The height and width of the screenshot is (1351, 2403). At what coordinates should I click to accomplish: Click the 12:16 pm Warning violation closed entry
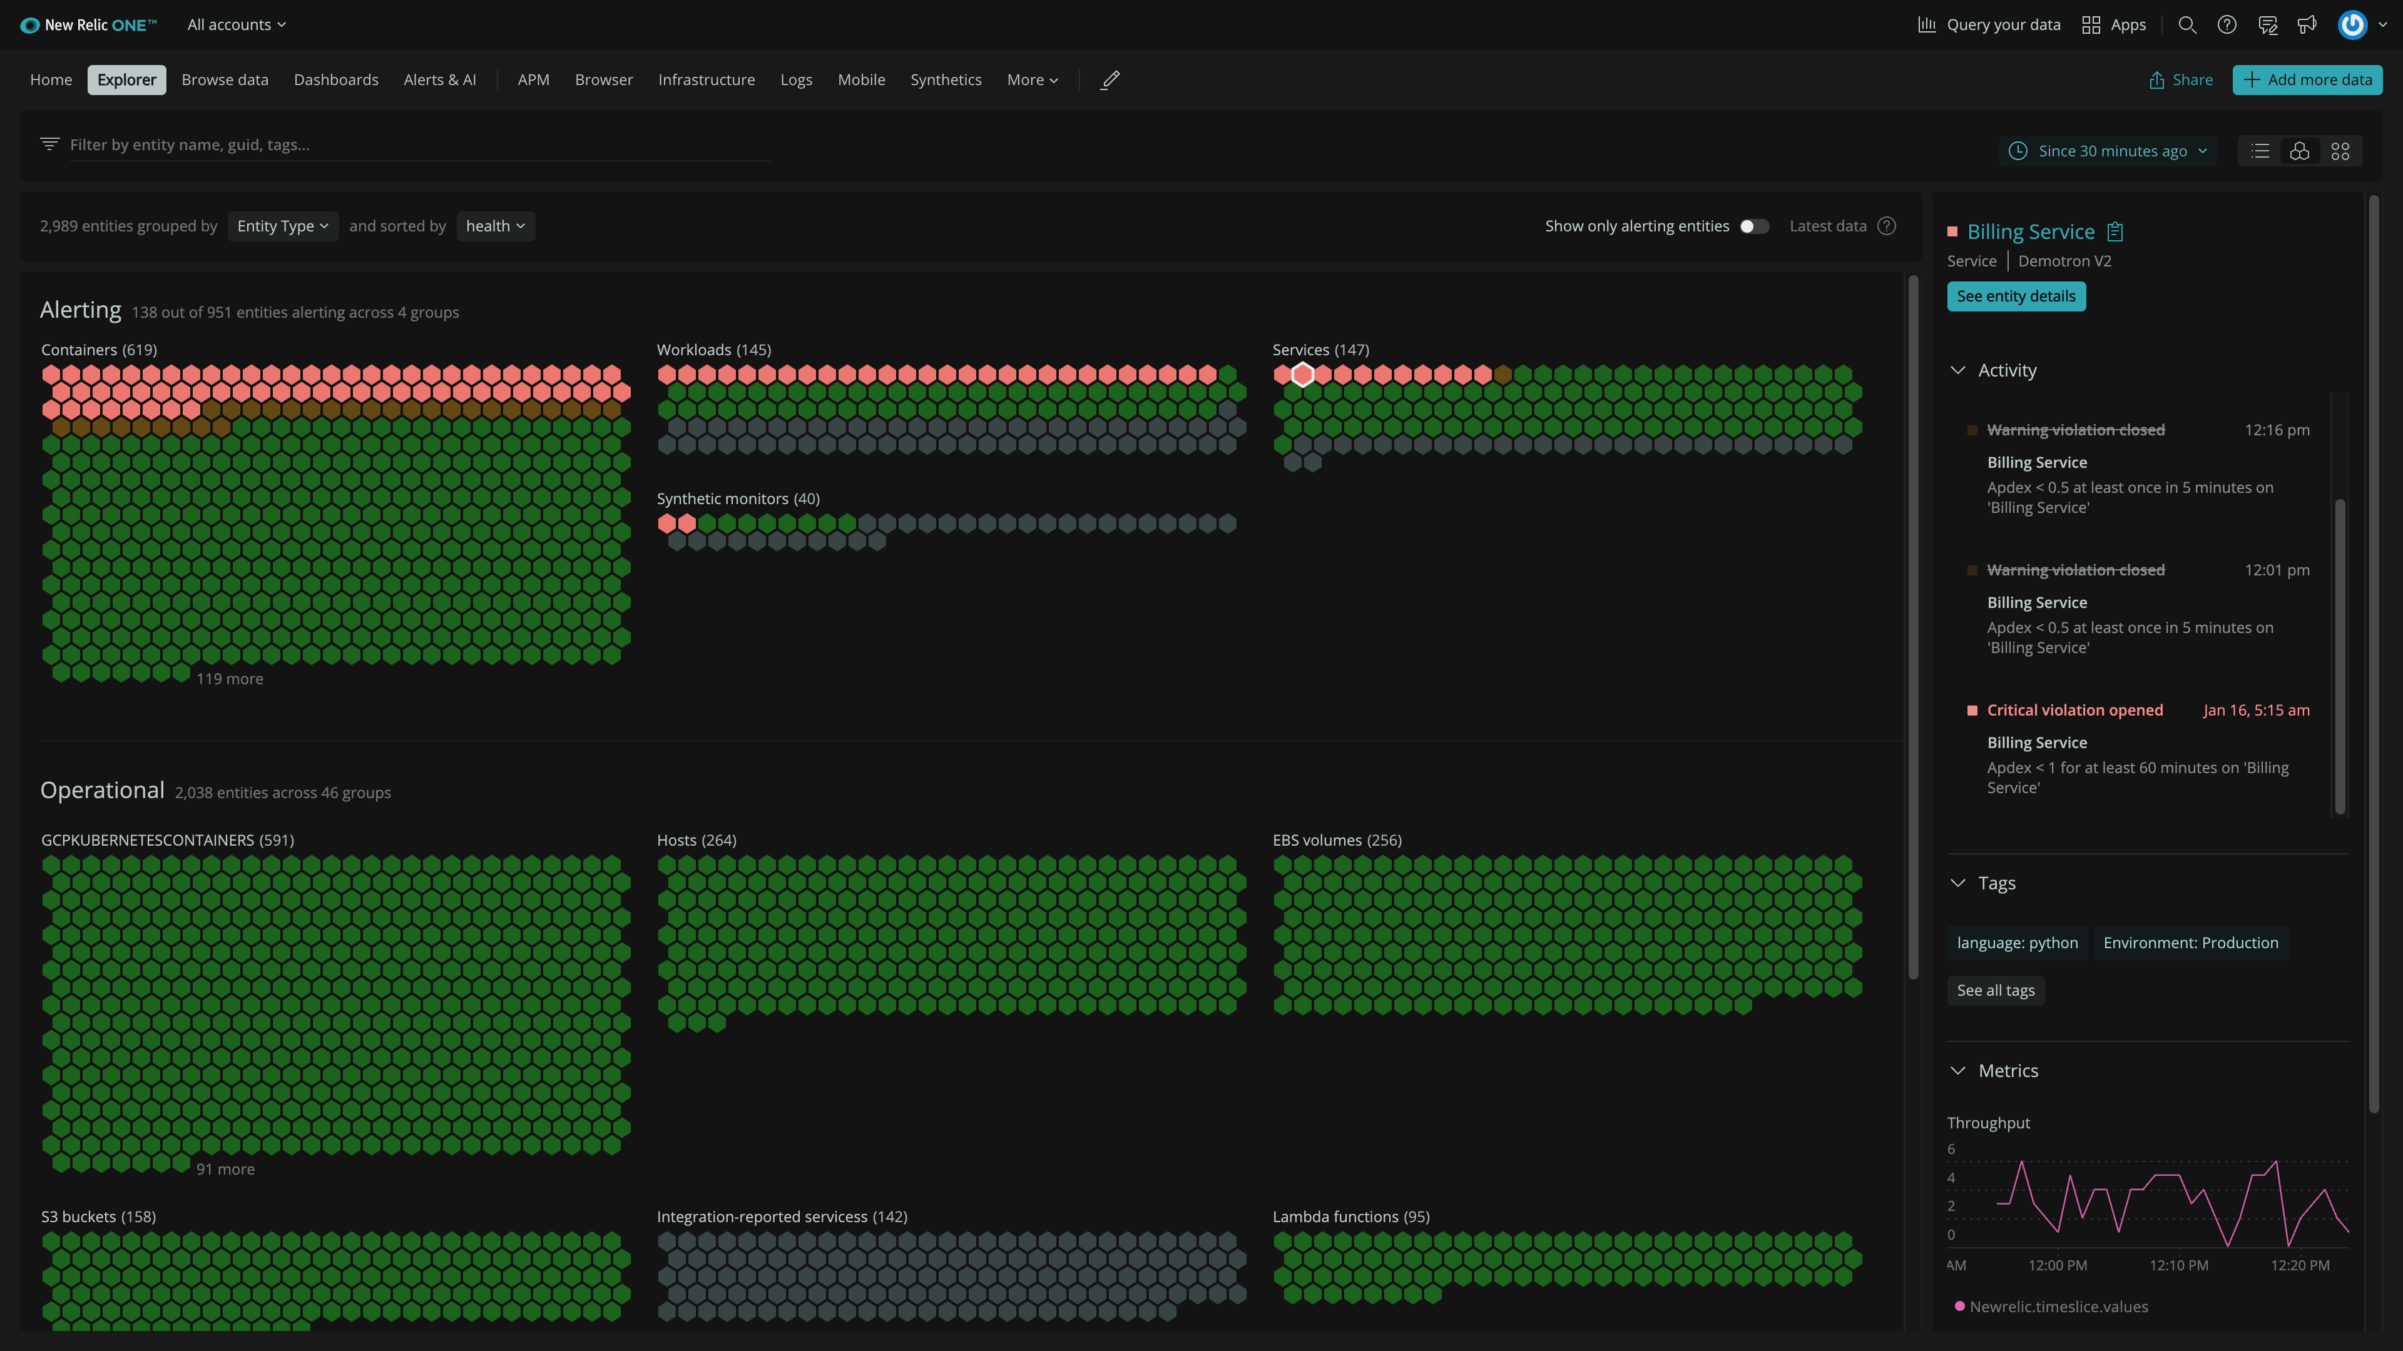pos(2138,468)
